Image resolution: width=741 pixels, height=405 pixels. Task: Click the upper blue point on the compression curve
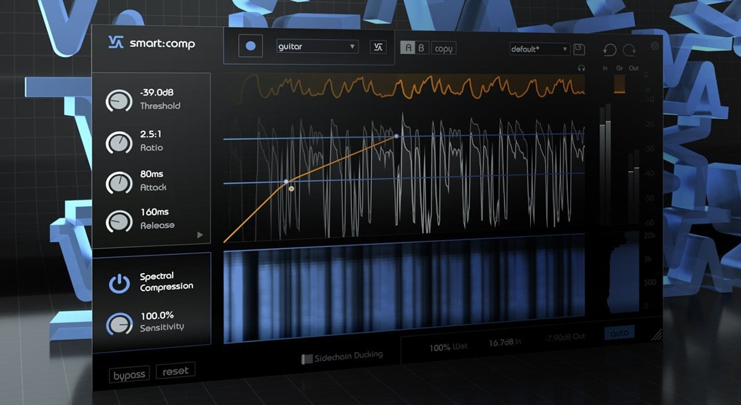pos(396,136)
